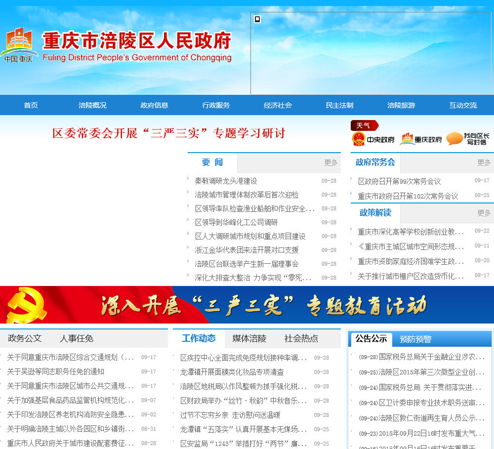This screenshot has height=449, width=494.
Task: Open 龙潭镇开展面膜类化妆品专项清查
Action: point(232,372)
